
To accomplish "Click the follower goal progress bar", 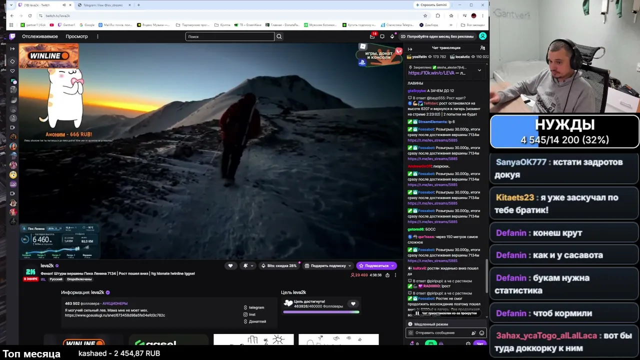I will coord(321,312).
